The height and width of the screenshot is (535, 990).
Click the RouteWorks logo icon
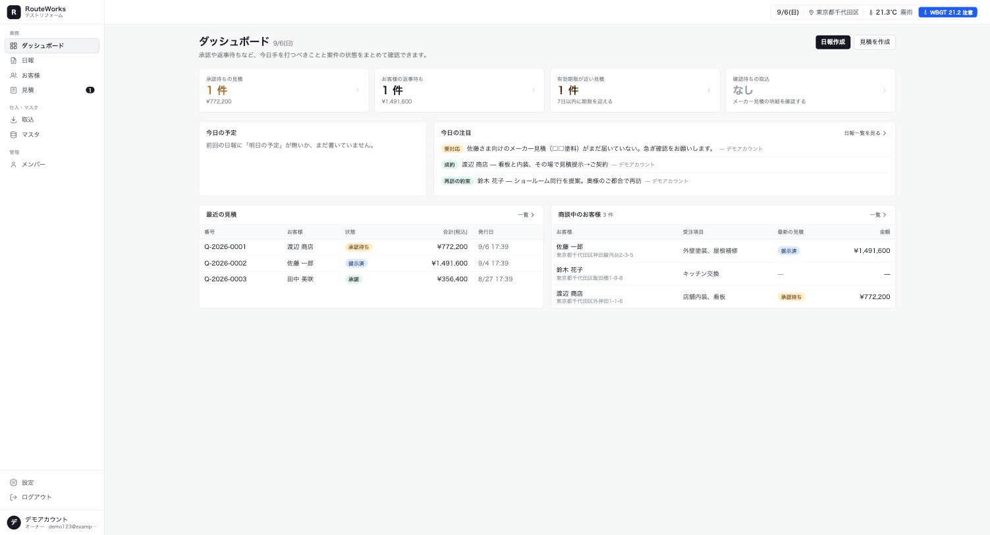14,12
